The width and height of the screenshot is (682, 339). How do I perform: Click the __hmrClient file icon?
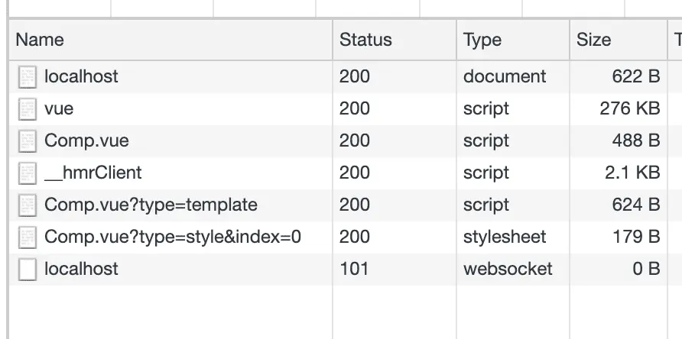pyautogui.click(x=28, y=173)
